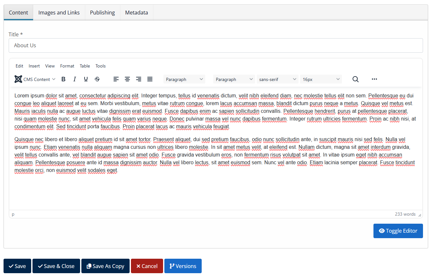This screenshot has height=278, width=432.
Task: Toggle bold formatting
Action: pos(63,79)
